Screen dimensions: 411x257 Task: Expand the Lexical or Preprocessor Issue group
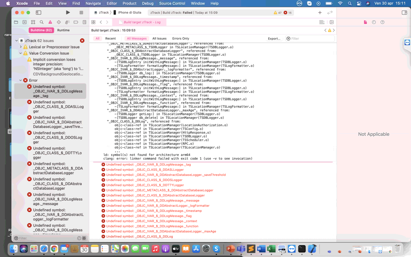coord(20,47)
